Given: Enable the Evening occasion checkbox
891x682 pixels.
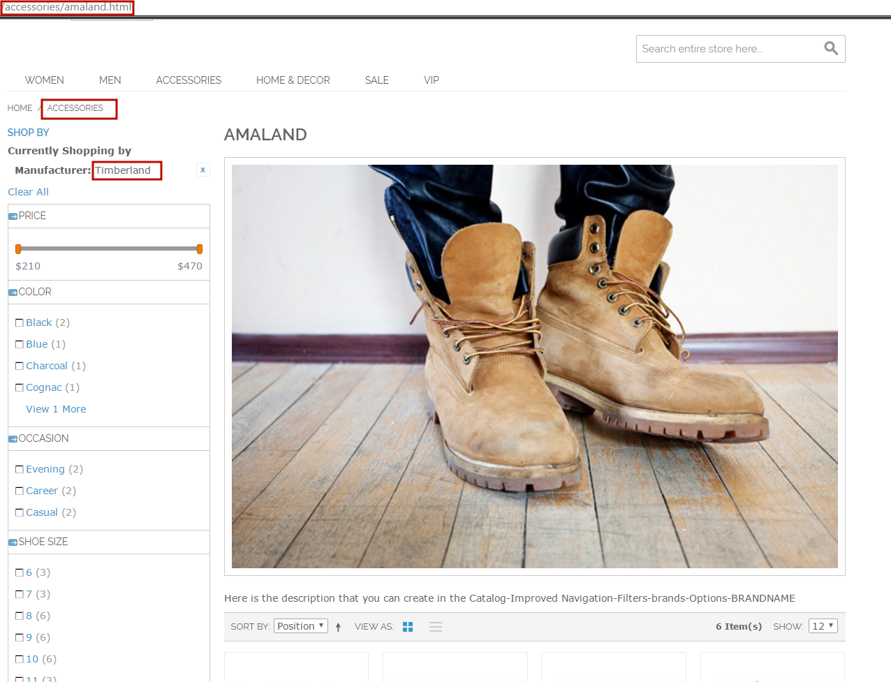Looking at the screenshot, I should point(20,469).
